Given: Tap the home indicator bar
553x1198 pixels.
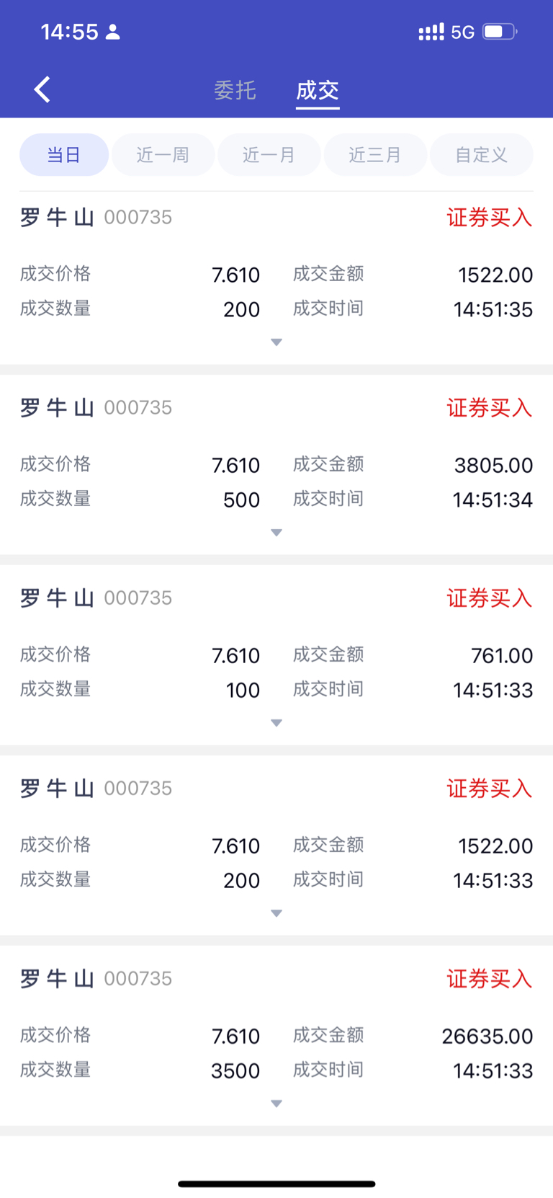Looking at the screenshot, I should tap(276, 1184).
